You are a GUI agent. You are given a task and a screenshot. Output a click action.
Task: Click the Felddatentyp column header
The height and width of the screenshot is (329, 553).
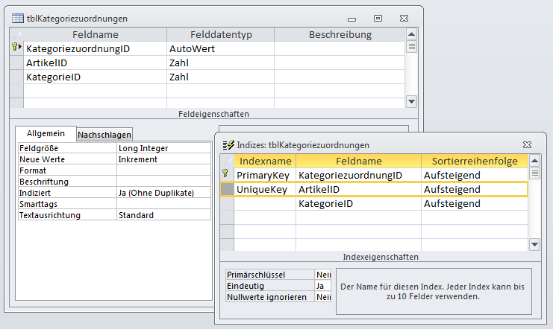[x=220, y=35]
